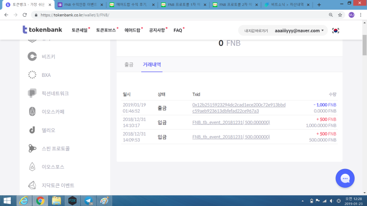Bookmark this page with star icon

(340, 15)
